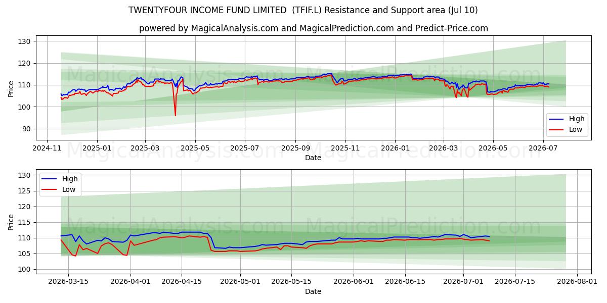Click the bottom chart date '2026-05-15'
This screenshot has height=303, width=607.
tap(291, 282)
